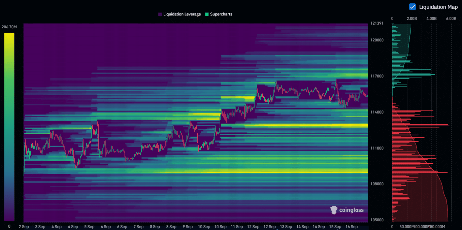Screen dimensions: 462x230
Task: Click the purple Liquidation Leverage legend square
Action: coord(160,14)
